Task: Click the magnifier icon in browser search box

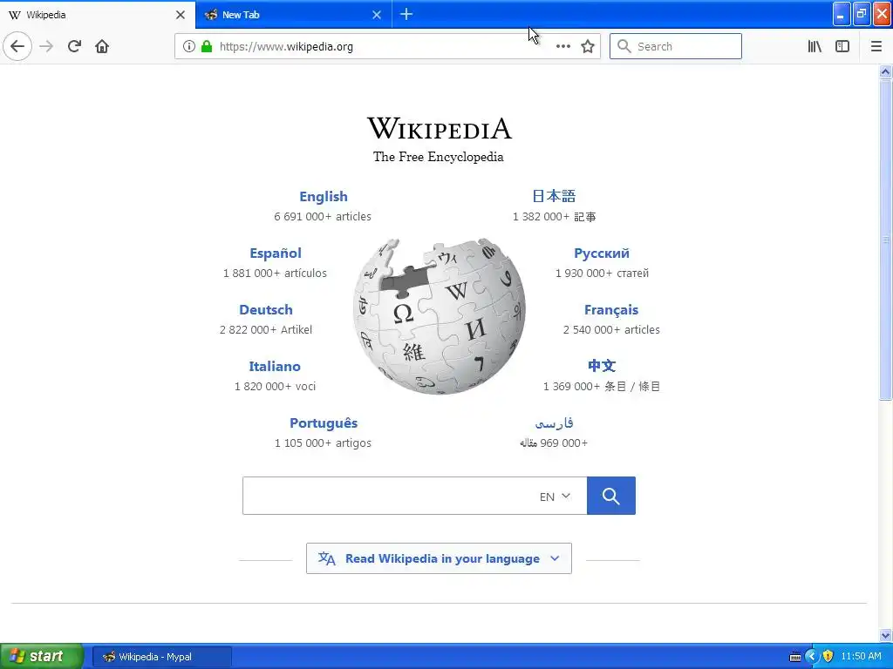Action: pos(624,46)
